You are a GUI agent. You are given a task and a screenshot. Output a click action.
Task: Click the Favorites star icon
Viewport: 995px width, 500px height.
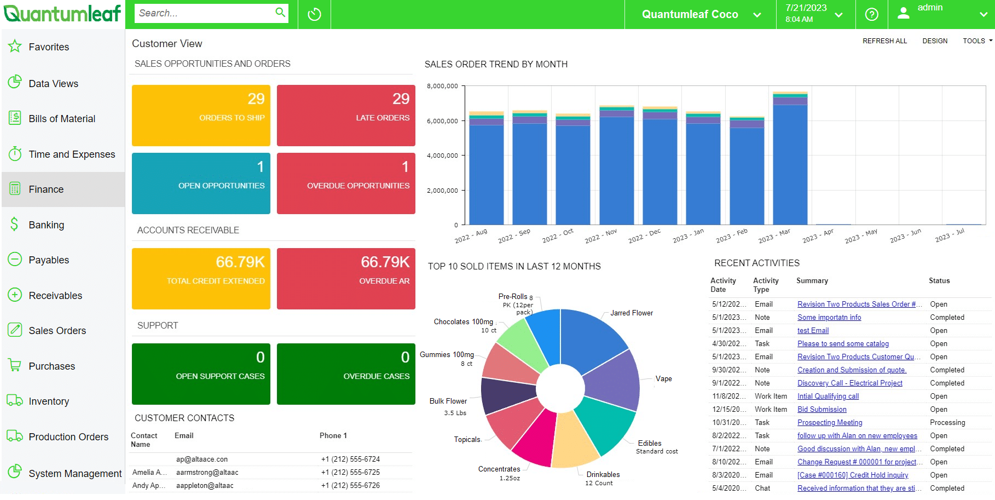[15, 47]
